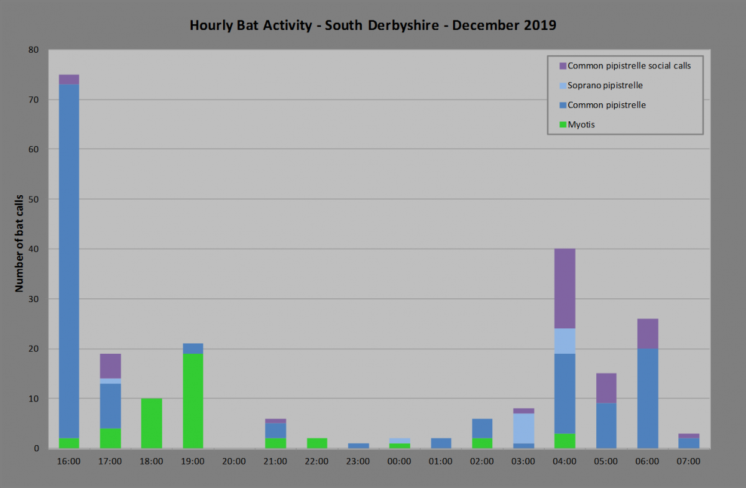
Task: Select the green Myotis segment at 02:00
Action: tap(482, 443)
